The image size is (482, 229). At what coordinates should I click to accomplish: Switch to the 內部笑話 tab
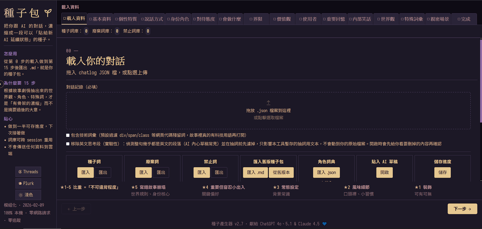coord(360,19)
